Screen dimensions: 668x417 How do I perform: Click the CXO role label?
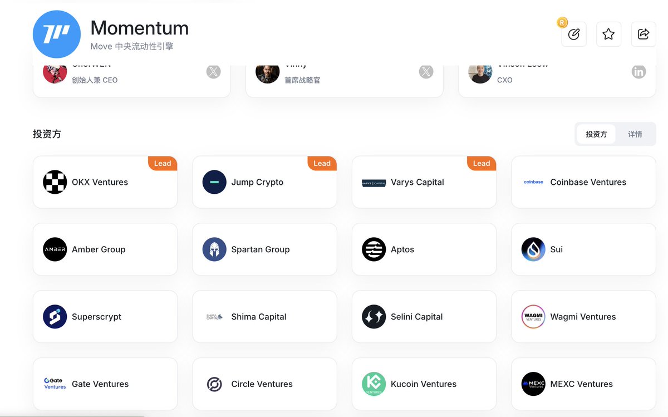point(505,80)
